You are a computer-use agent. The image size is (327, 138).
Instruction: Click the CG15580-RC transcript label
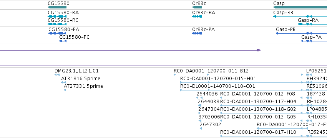63,20
